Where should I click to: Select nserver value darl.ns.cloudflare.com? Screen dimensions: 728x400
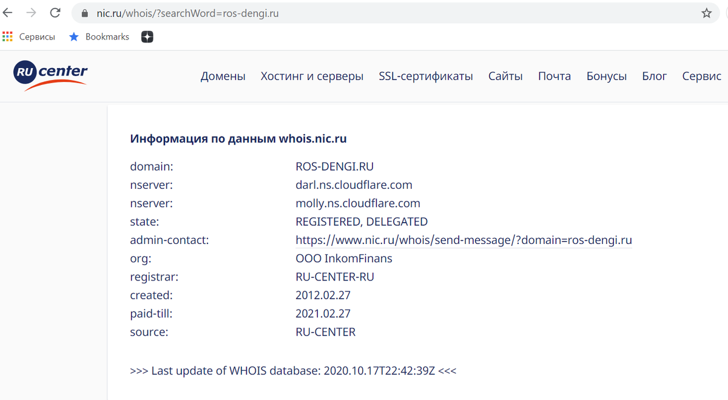click(354, 185)
